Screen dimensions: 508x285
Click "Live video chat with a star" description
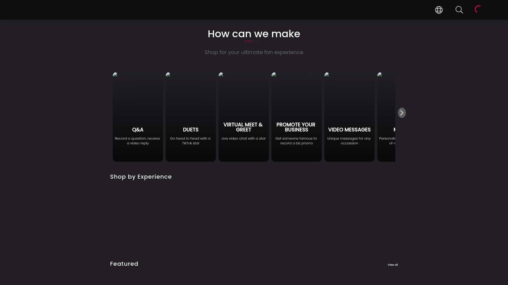[243, 139]
